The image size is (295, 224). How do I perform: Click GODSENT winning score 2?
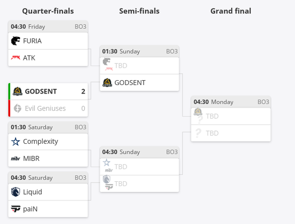click(x=83, y=91)
